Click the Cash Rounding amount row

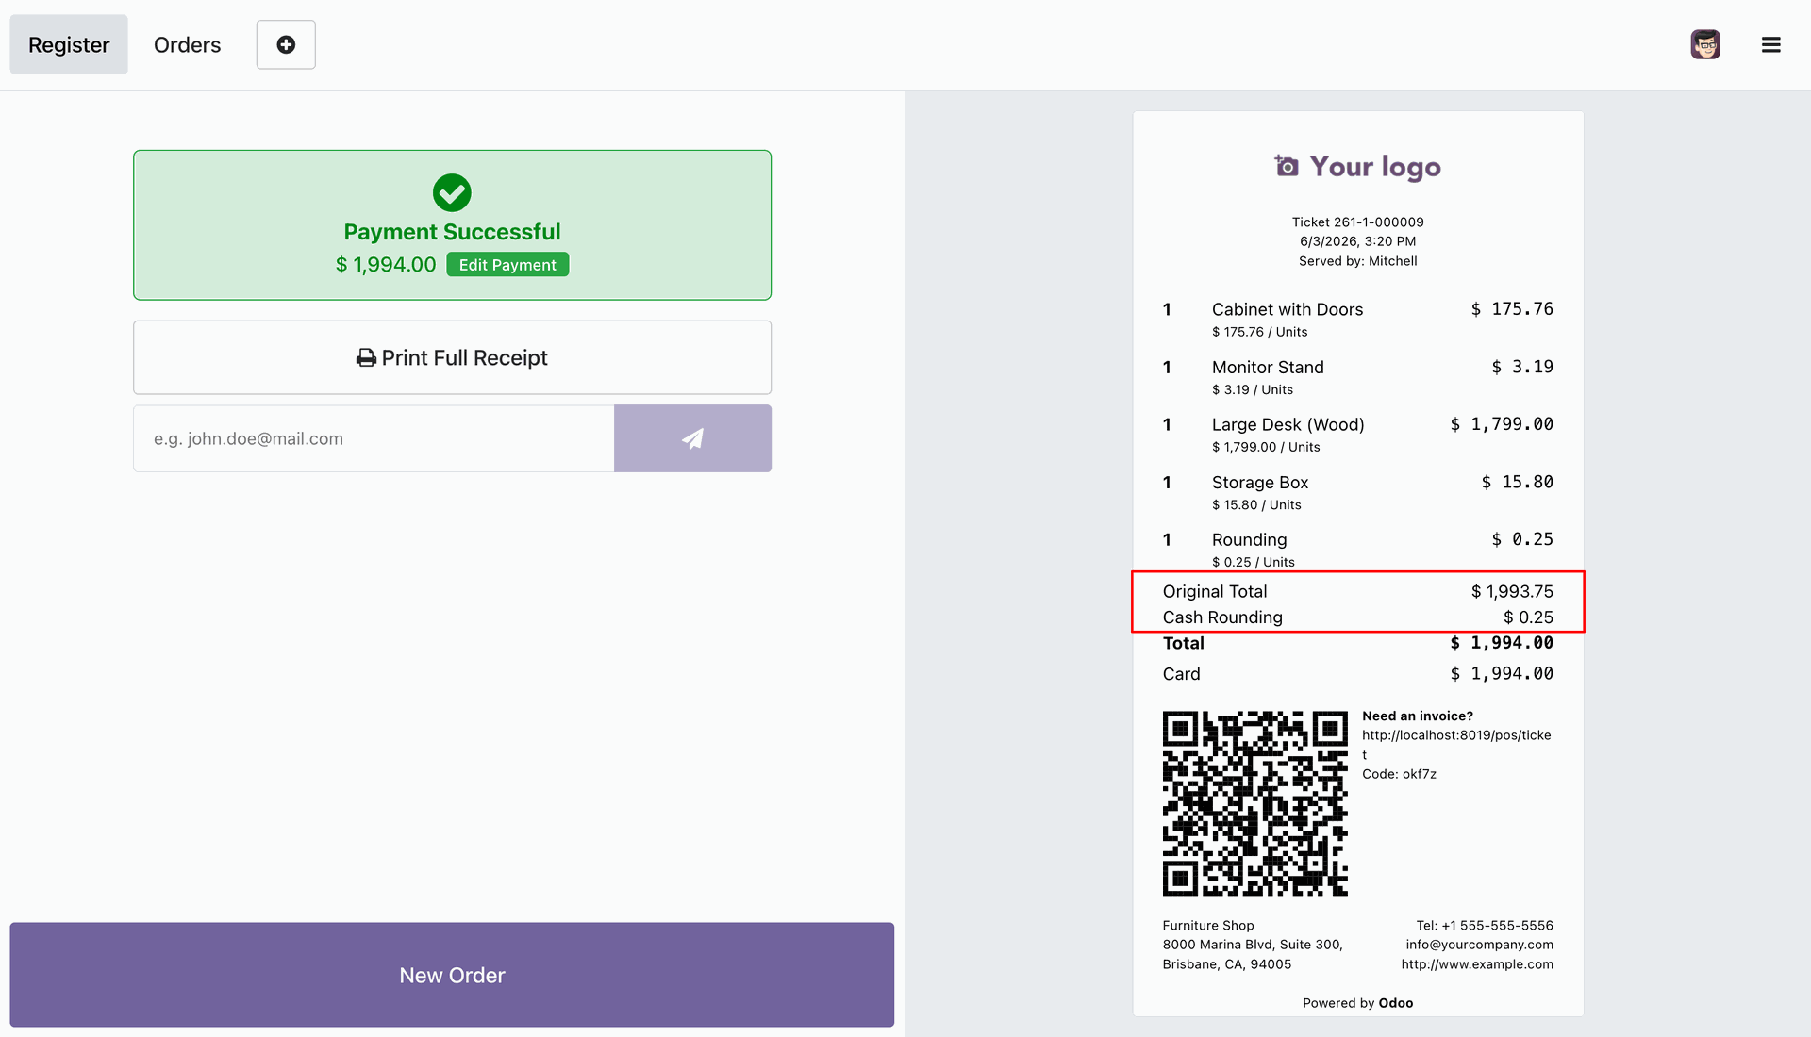point(1358,617)
